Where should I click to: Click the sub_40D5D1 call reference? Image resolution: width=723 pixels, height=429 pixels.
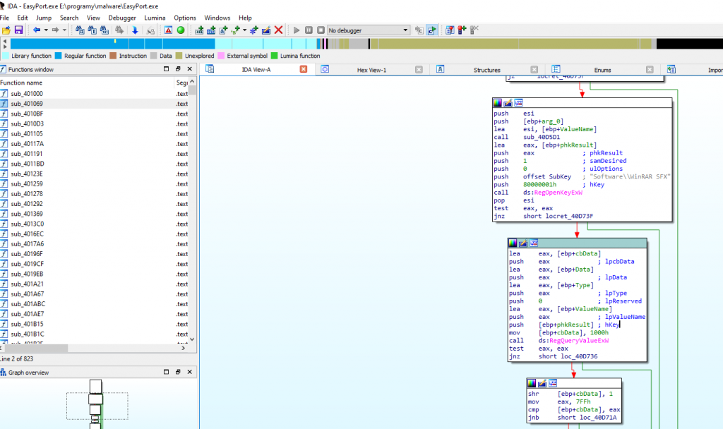pyautogui.click(x=542, y=137)
